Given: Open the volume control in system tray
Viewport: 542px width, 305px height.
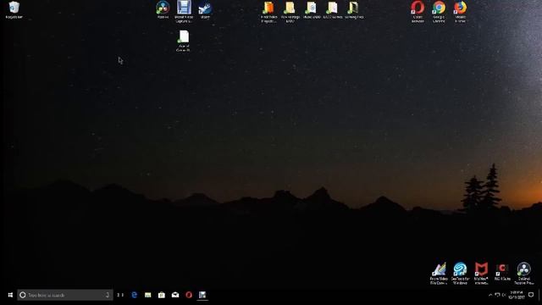Looking at the screenshot, I should (505, 295).
